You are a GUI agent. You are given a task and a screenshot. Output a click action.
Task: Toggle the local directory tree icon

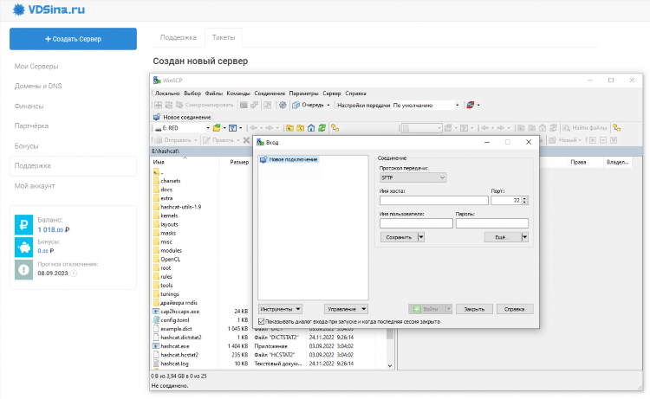335,128
